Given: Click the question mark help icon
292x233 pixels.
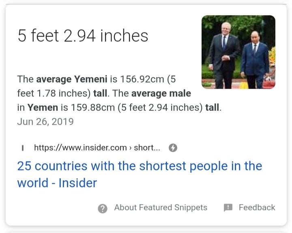Looking at the screenshot, I should (103, 208).
